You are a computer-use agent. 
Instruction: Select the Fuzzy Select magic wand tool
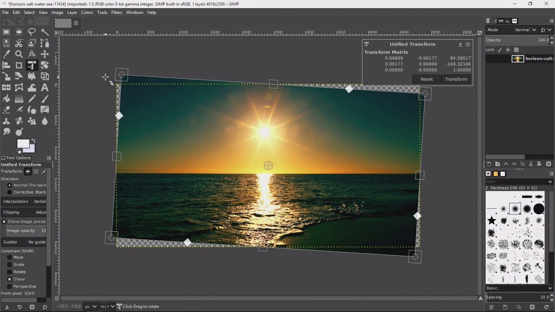45,32
